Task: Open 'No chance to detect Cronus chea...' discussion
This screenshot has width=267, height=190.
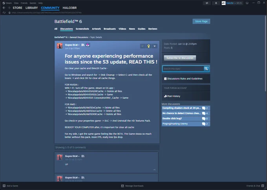Action: point(186,113)
